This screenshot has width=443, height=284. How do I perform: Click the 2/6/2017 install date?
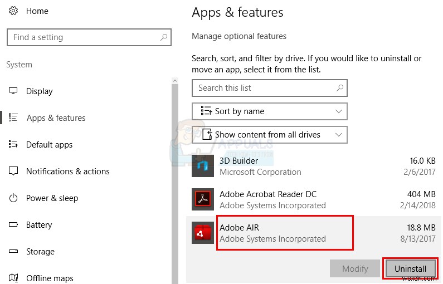point(420,172)
